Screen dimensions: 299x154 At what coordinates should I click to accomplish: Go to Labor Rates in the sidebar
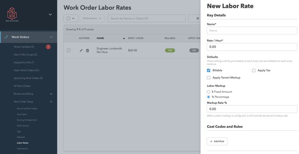click(22, 143)
